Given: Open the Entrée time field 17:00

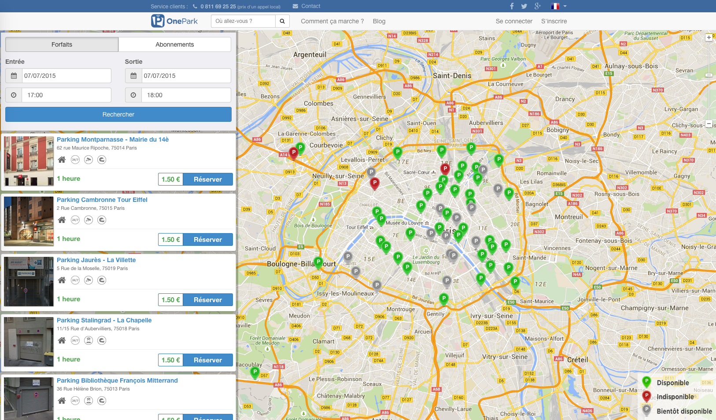Looking at the screenshot, I should pyautogui.click(x=66, y=95).
